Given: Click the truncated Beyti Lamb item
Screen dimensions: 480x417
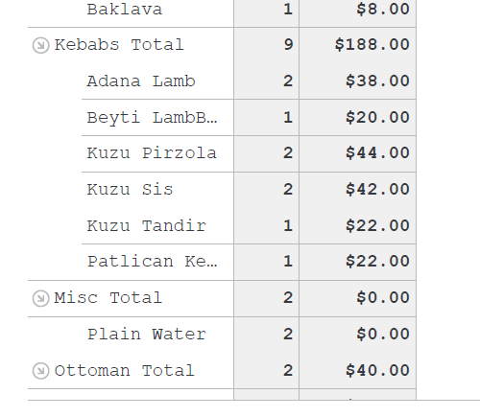Looking at the screenshot, I should click(x=152, y=117).
